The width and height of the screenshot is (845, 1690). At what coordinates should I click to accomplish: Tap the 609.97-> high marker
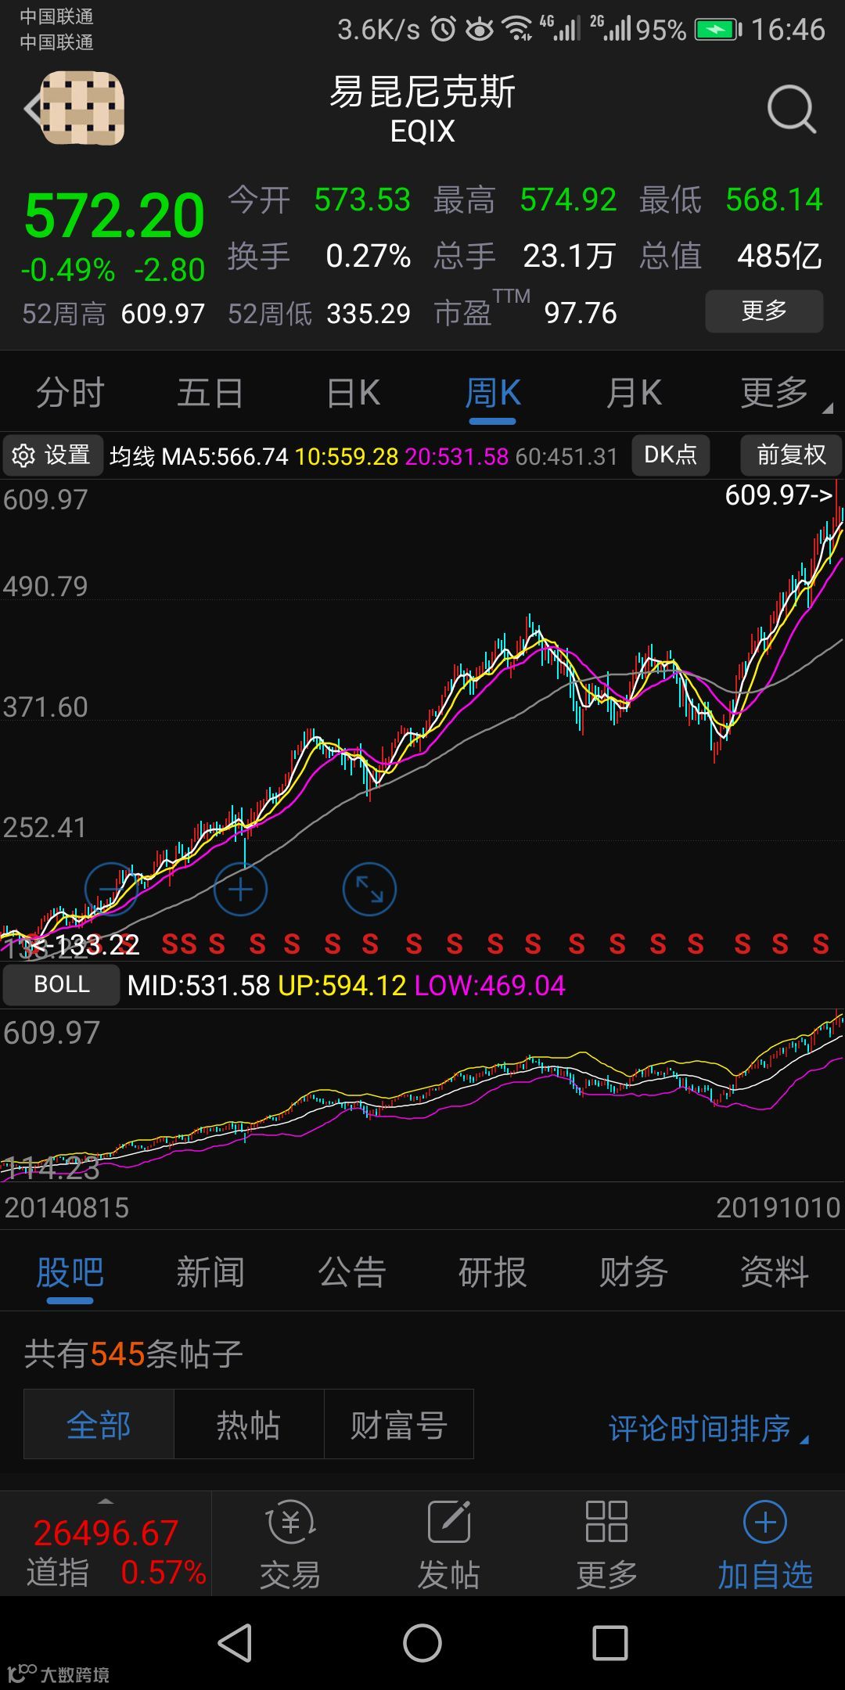778,495
